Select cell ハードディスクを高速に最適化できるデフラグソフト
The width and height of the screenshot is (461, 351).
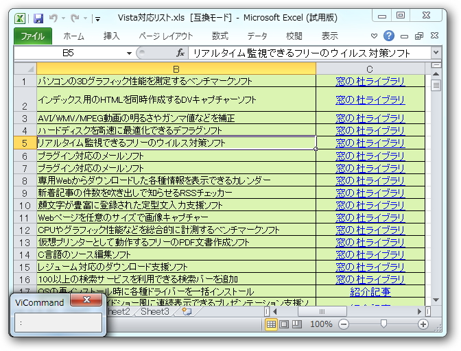[x=176, y=130]
